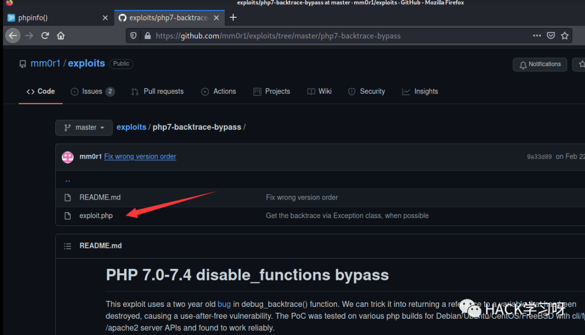
Task: Open the 'Fix wrong version order' commit link
Action: [x=140, y=156]
